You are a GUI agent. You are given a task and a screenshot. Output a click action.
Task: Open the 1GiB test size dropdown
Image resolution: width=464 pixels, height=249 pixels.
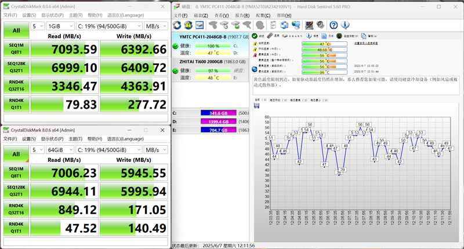pos(60,26)
